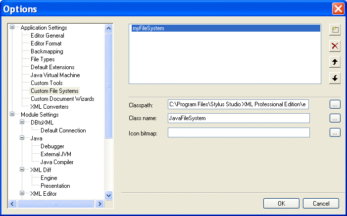This screenshot has height=216, width=347.
Task: Click the red X delete icon
Action: point(335,46)
